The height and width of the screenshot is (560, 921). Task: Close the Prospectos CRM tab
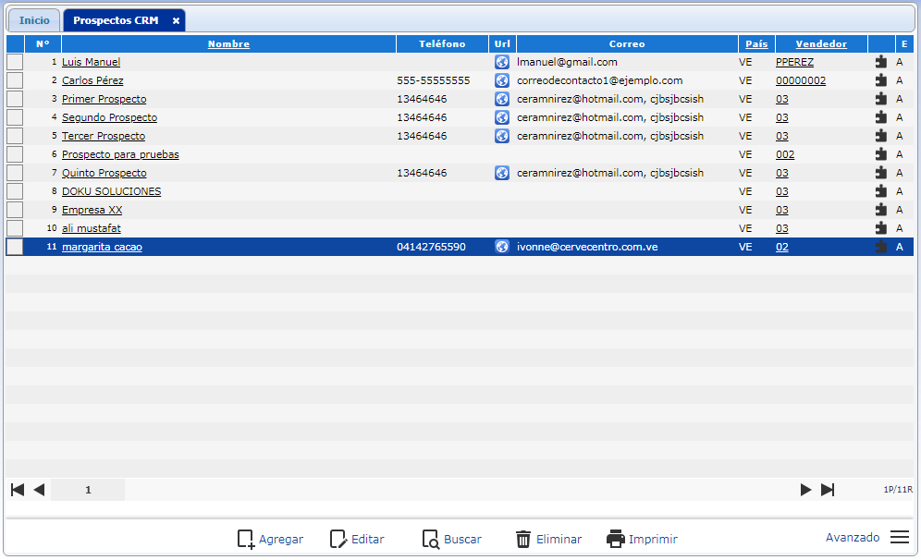coord(176,20)
